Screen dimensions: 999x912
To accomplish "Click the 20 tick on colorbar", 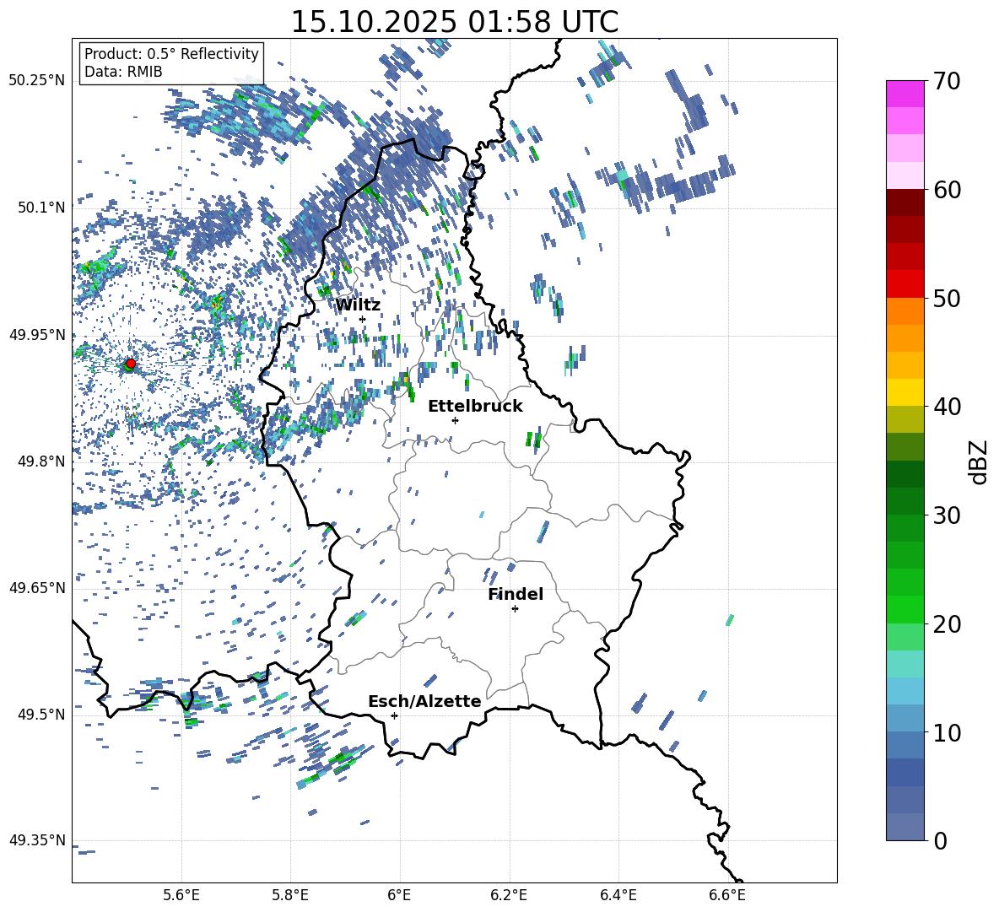I will point(946,623).
